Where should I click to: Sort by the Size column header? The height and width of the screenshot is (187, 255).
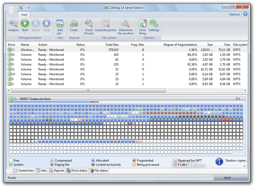(206, 45)
